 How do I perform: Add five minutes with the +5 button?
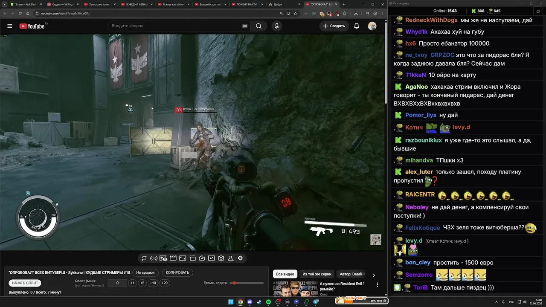(x=142, y=283)
